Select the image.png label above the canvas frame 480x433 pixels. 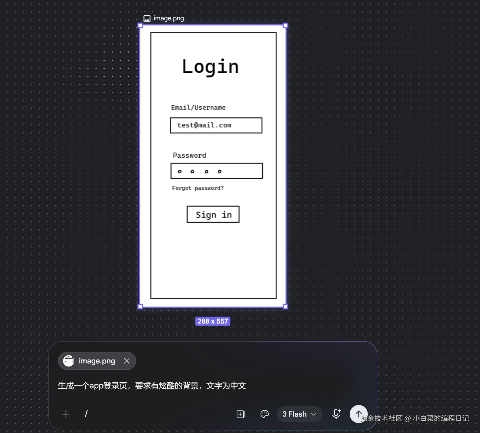point(169,18)
